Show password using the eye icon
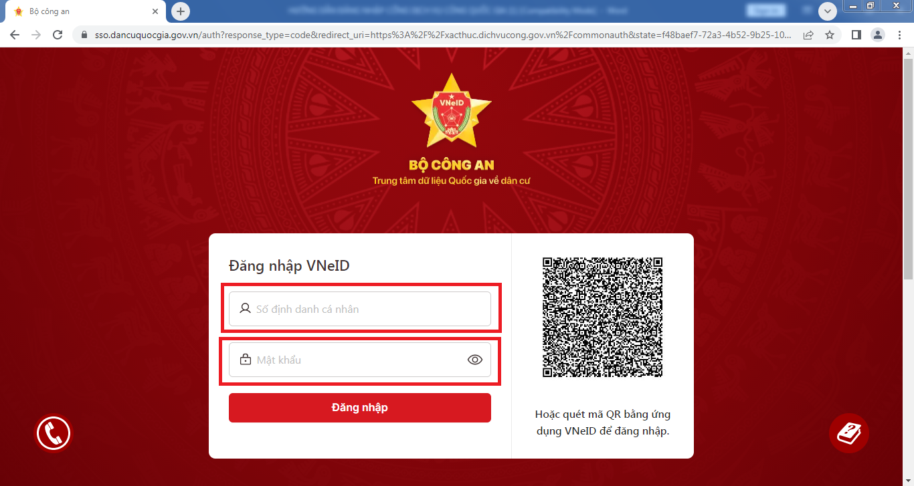This screenshot has height=486, width=914. click(474, 360)
